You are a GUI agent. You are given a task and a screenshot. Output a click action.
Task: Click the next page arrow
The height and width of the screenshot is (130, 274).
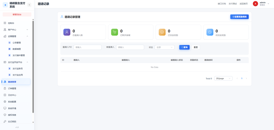[246, 78]
